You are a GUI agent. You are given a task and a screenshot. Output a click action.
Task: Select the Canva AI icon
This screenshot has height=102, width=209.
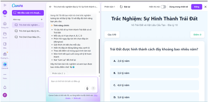click(5, 64)
